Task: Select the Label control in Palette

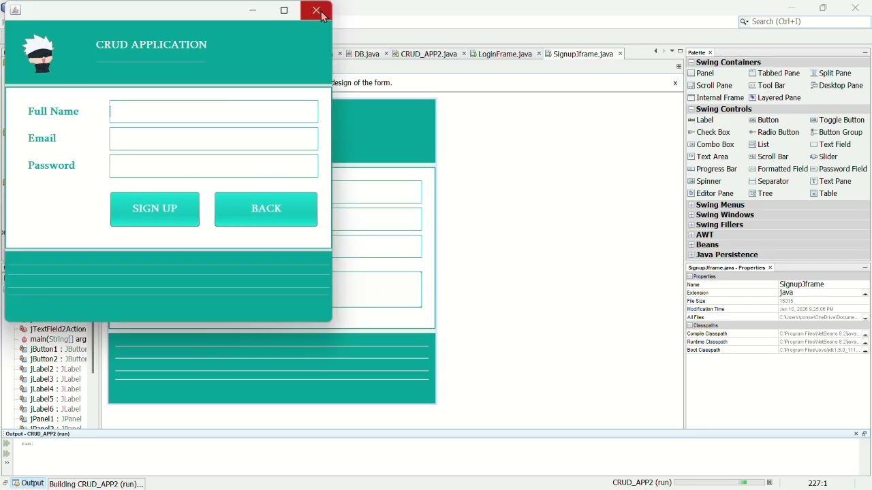Action: pyautogui.click(x=701, y=120)
